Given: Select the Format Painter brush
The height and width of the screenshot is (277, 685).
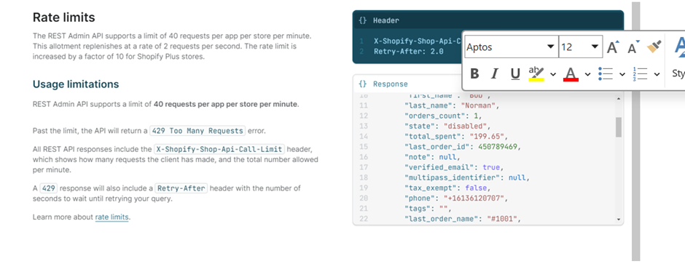Looking at the screenshot, I should 654,47.
